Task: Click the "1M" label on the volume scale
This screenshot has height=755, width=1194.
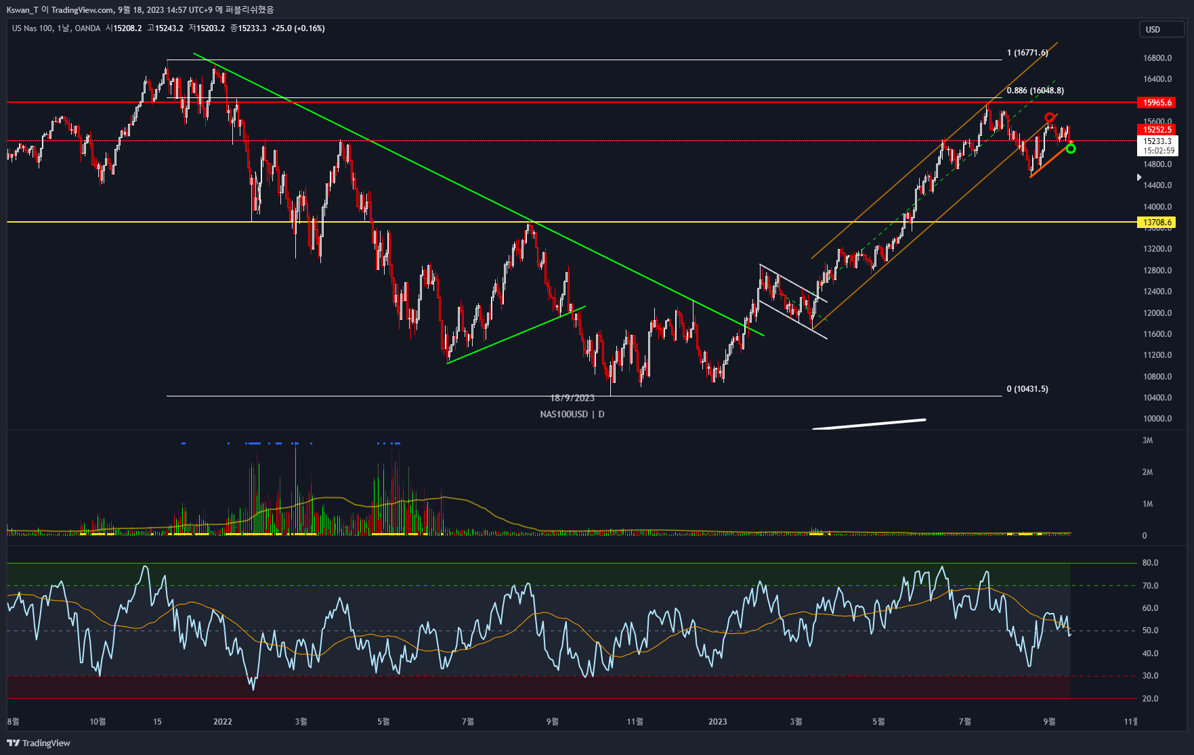Action: tap(1147, 504)
